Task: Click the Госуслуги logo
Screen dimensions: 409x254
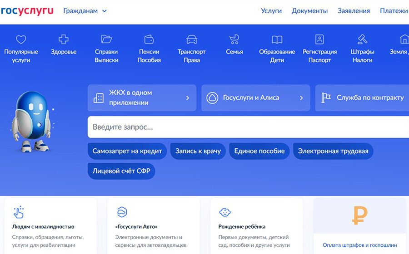Action: coord(27,11)
